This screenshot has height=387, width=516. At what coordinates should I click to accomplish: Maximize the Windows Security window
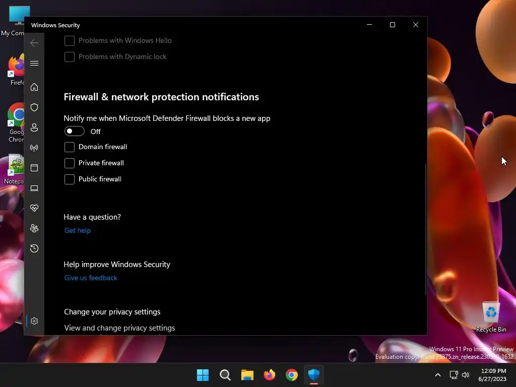[393, 25]
